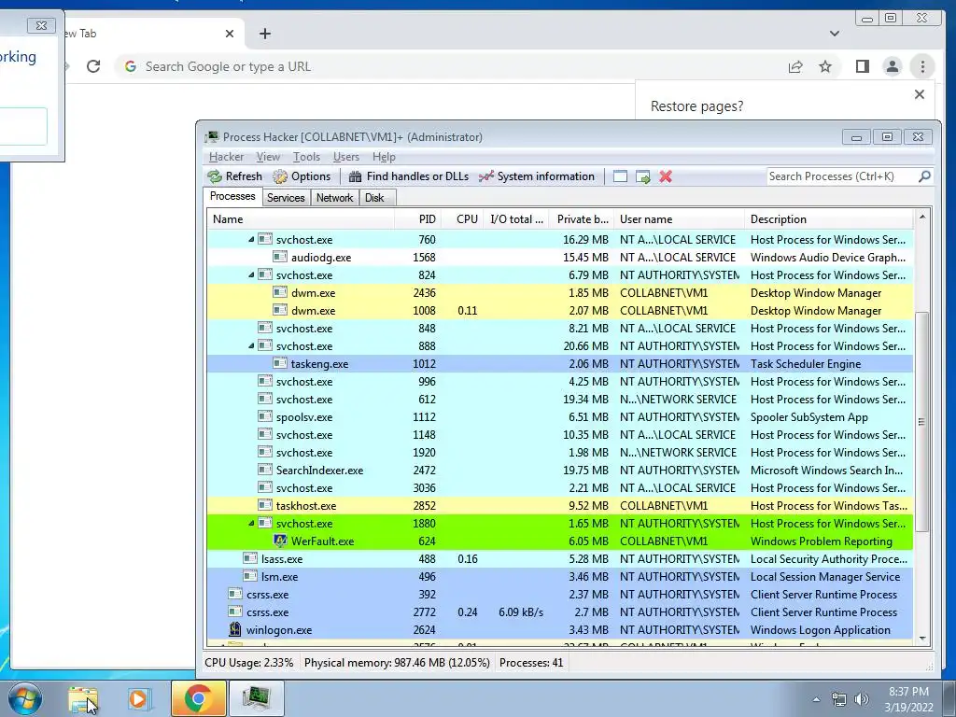Select csrss.exe with PID 2772
Image resolution: width=956 pixels, height=717 pixels.
pos(560,612)
